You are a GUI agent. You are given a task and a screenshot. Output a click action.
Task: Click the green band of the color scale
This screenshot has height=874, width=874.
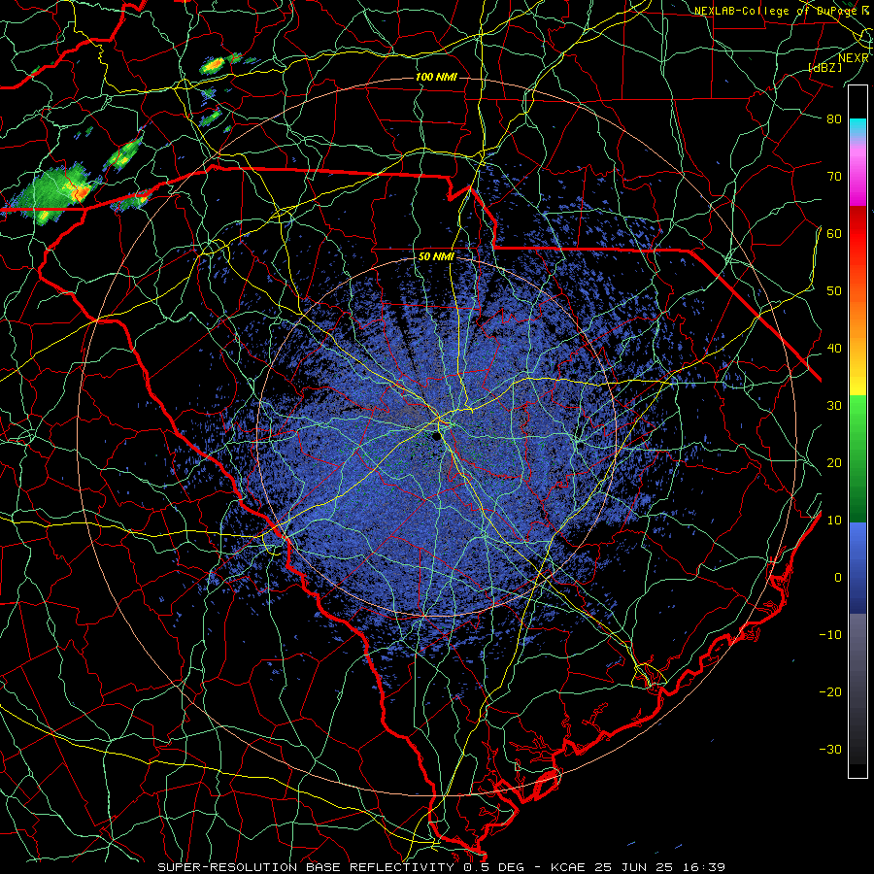[x=857, y=458]
